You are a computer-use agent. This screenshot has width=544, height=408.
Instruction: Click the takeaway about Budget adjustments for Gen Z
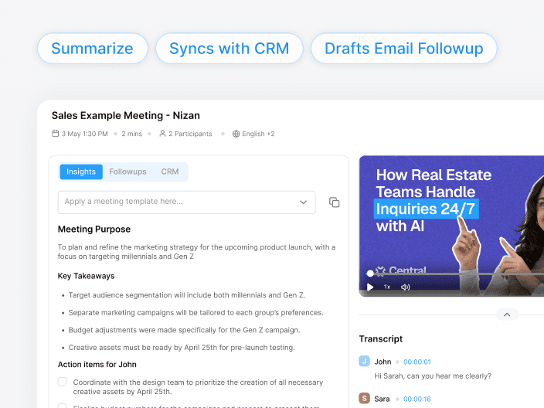(x=184, y=330)
